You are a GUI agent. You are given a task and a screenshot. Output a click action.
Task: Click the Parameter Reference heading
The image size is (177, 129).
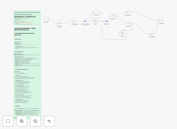pos(19,52)
